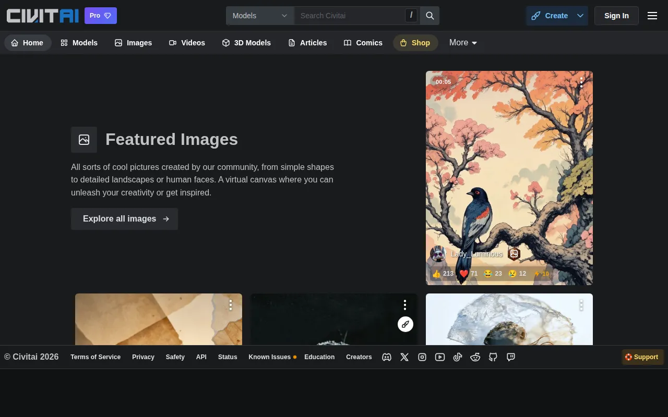Open the Shop tab
Screen dimensions: 668x417
point(415,43)
